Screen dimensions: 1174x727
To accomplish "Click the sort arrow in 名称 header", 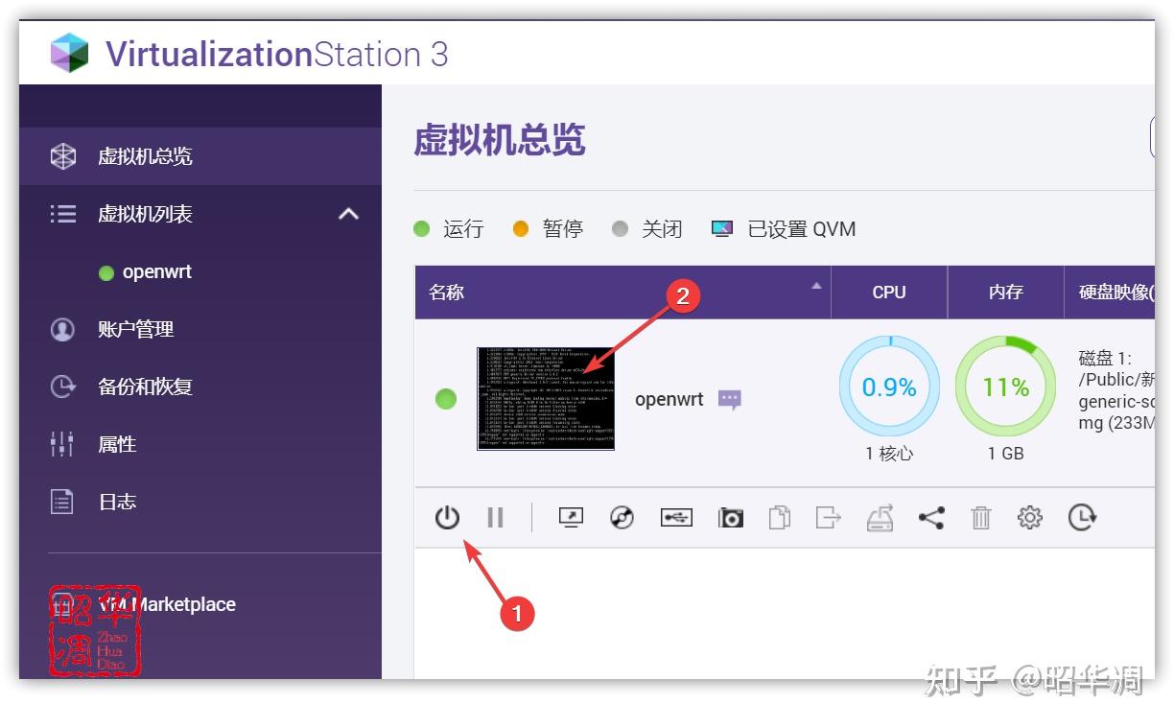I will point(816,286).
